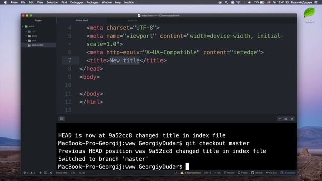The image size is (322, 181).
Task: Click the Fetch button in status bar
Action: click(x=243, y=173)
